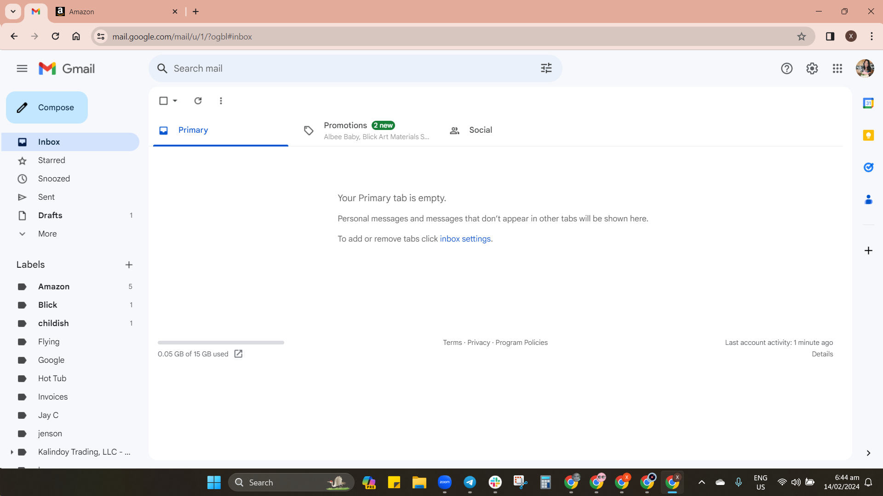Click the inbox settings link
Image resolution: width=883 pixels, height=496 pixels.
coord(465,239)
